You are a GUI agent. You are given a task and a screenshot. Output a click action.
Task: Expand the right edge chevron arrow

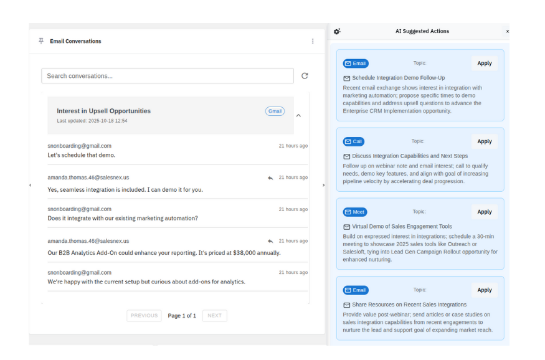[x=323, y=185]
